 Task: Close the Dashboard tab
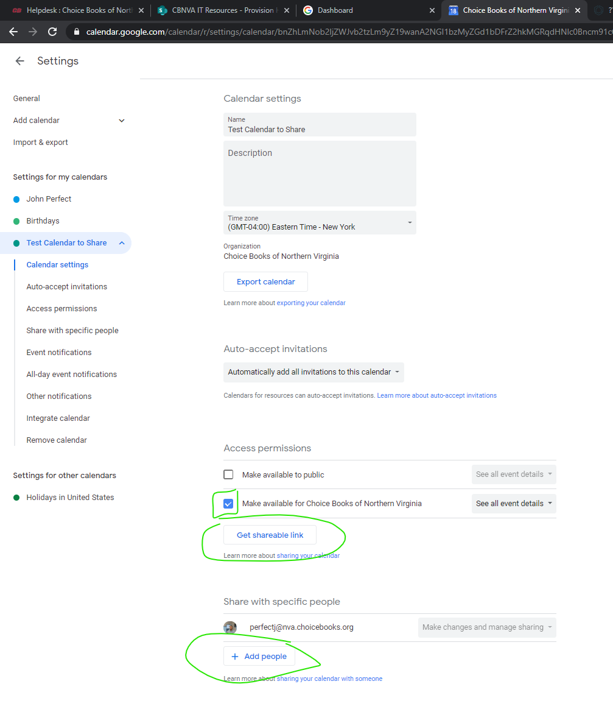click(x=432, y=10)
